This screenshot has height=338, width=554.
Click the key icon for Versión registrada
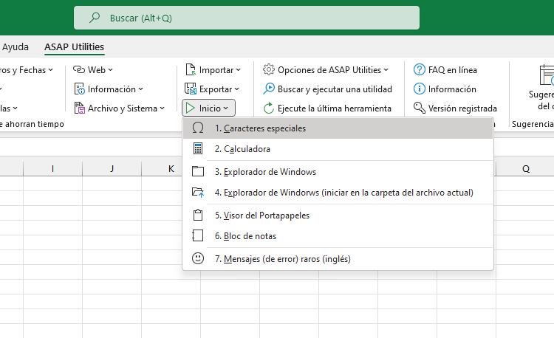pyautogui.click(x=420, y=108)
